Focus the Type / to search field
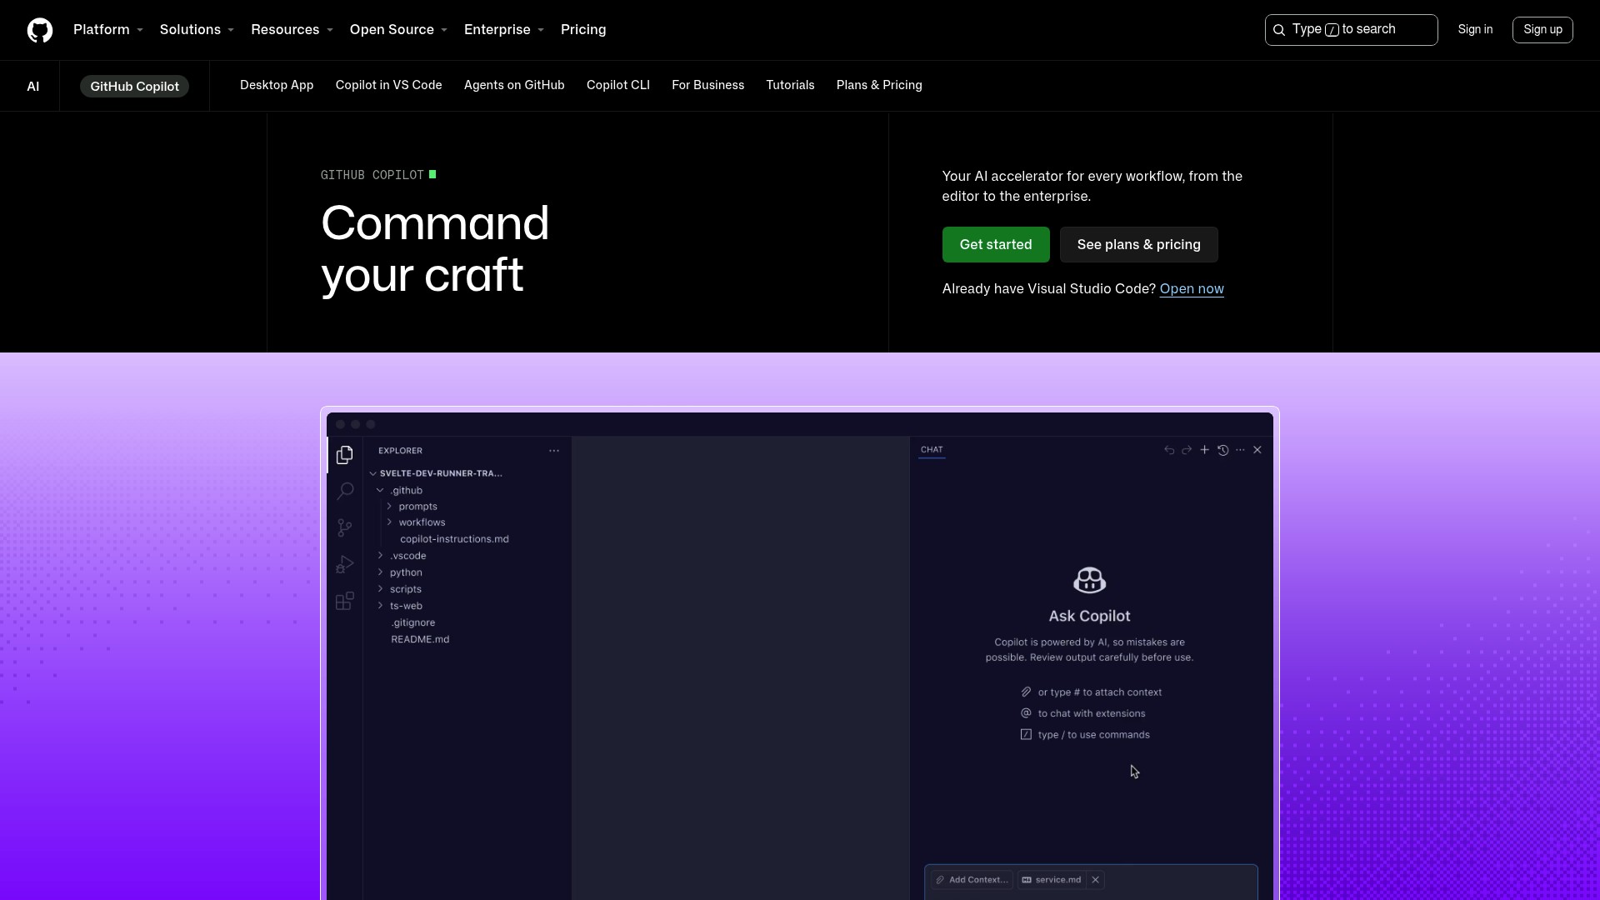 click(1351, 30)
